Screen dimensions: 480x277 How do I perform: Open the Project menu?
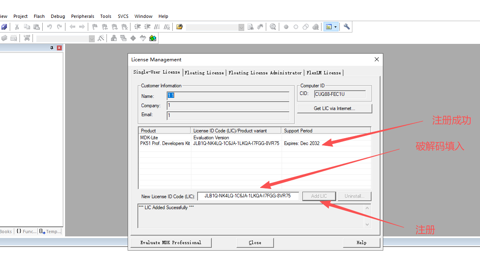(20, 16)
